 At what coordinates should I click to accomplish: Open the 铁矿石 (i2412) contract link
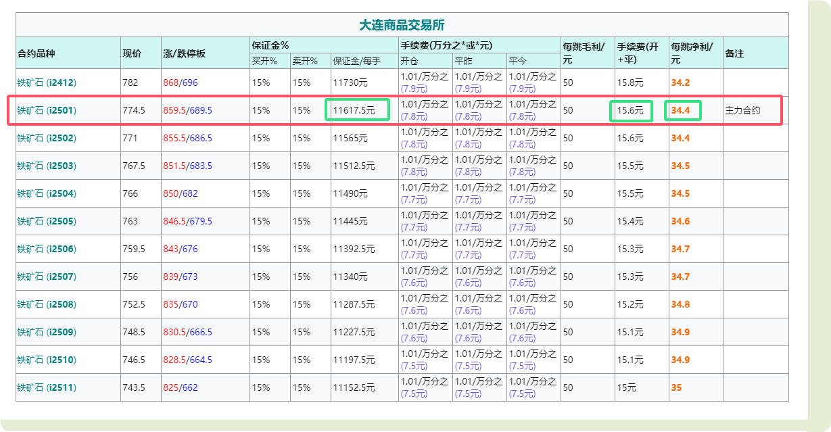pyautogui.click(x=47, y=82)
